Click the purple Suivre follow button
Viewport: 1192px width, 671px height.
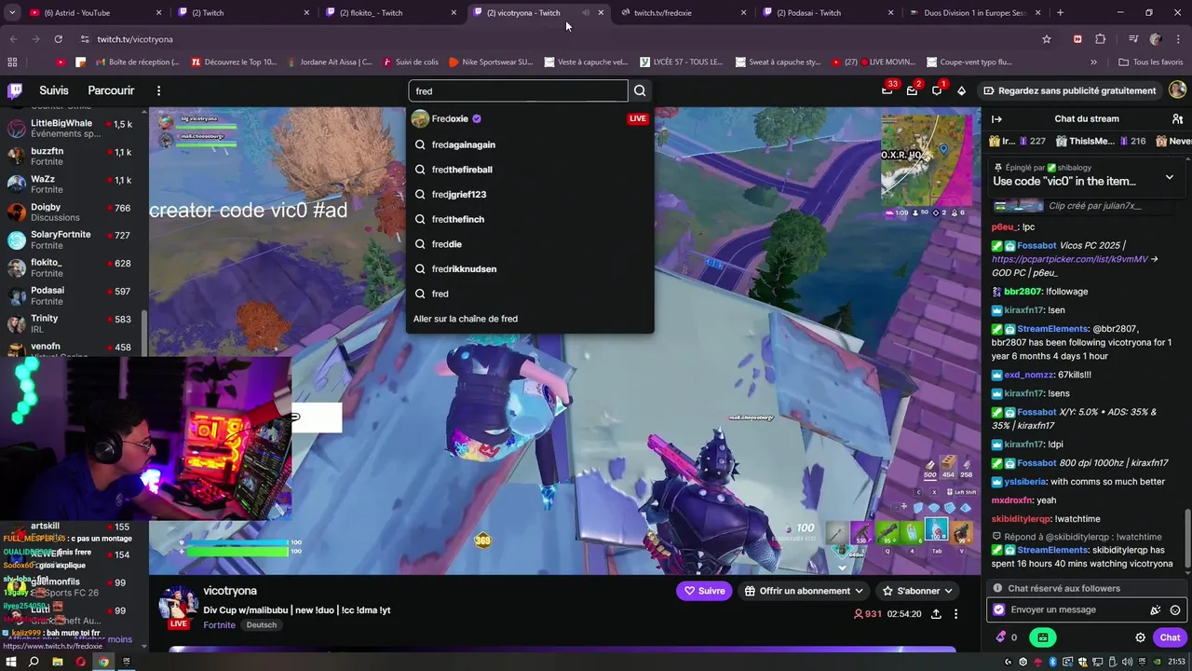click(x=704, y=591)
